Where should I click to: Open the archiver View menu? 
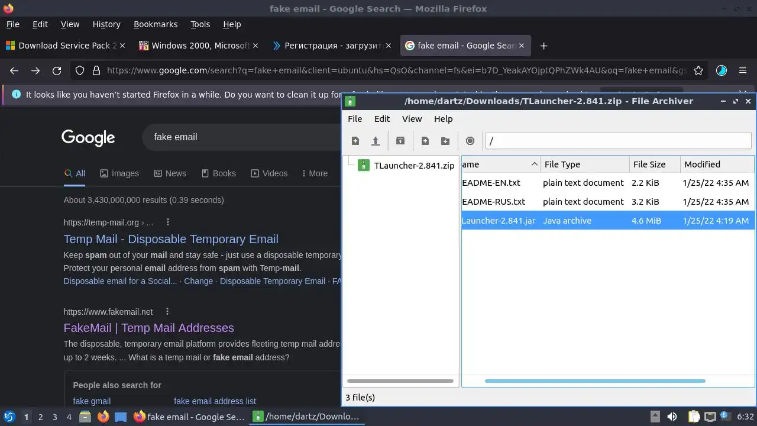pos(412,118)
